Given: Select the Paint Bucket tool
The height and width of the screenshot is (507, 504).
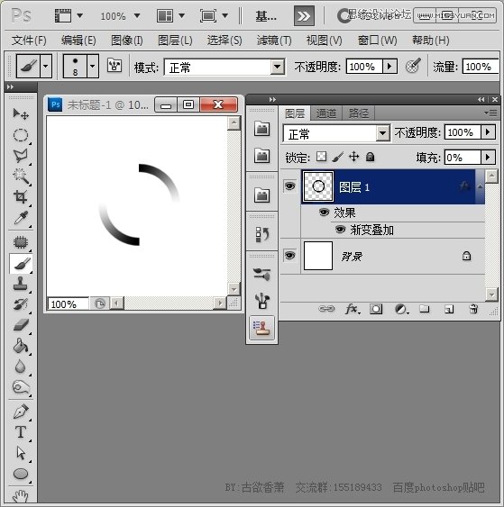Looking at the screenshot, I should (21, 346).
